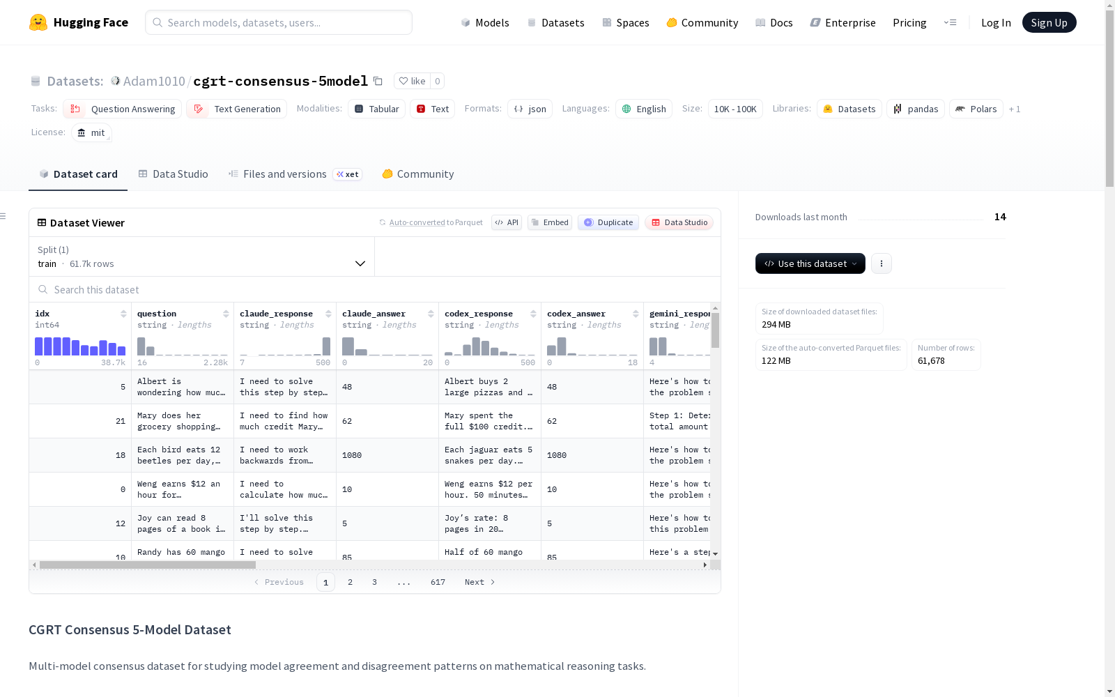
Task: Show the +1 more libraries
Action: (1015, 109)
